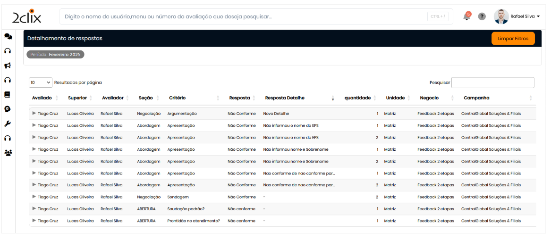Open the book icon in sidebar
The image size is (551, 239).
click(x=8, y=94)
